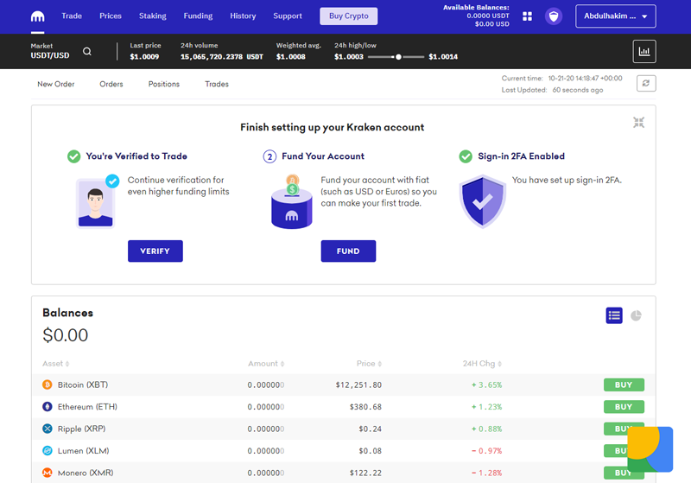Open the chart view icon
Screen dimensions: 691x483
(x=644, y=52)
